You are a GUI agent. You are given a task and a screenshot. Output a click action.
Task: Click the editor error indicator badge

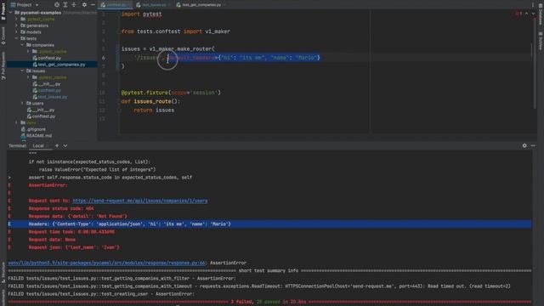518,14
